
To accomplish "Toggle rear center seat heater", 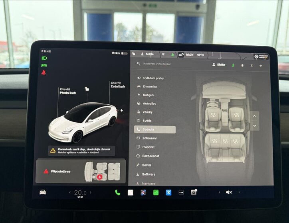I will pyautogui.click(x=225, y=141).
